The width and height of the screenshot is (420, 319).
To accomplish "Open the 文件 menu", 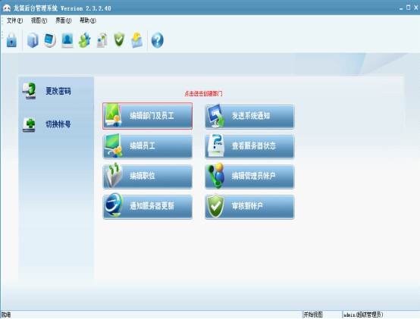I will click(14, 20).
